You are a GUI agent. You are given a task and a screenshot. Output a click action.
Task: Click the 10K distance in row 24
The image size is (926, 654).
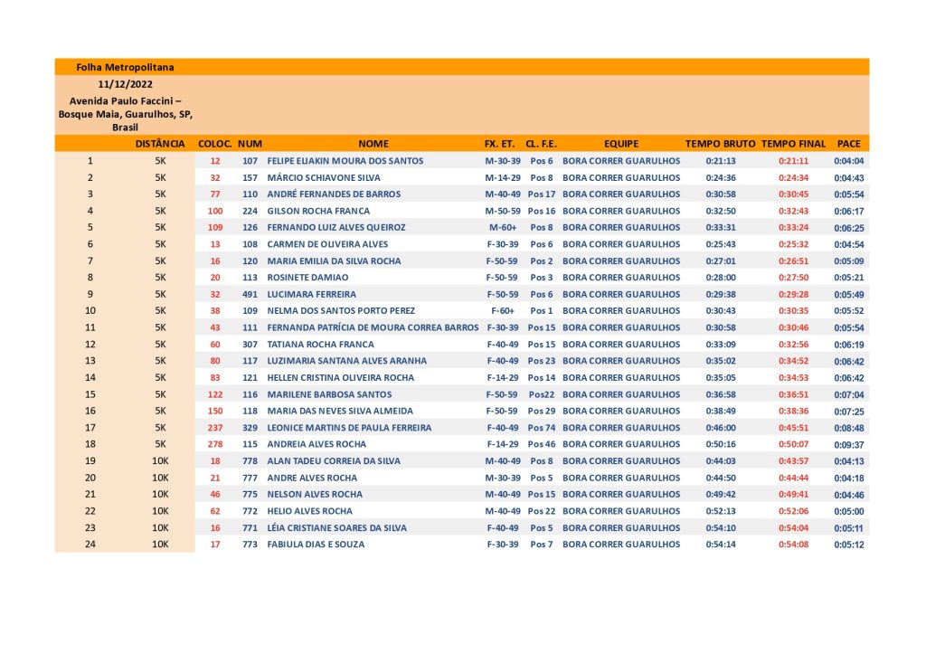tap(160, 545)
